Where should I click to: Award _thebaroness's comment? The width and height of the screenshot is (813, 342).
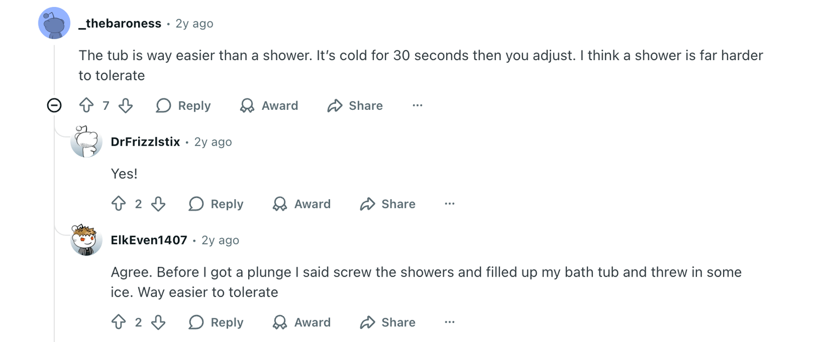(x=269, y=106)
